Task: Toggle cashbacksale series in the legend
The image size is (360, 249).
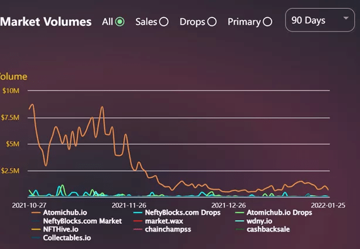Action: pos(268,229)
